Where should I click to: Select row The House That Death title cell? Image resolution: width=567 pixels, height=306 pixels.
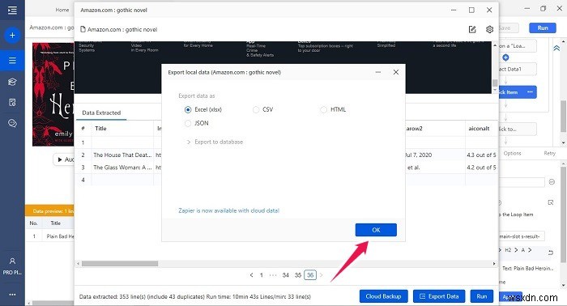[122, 155]
